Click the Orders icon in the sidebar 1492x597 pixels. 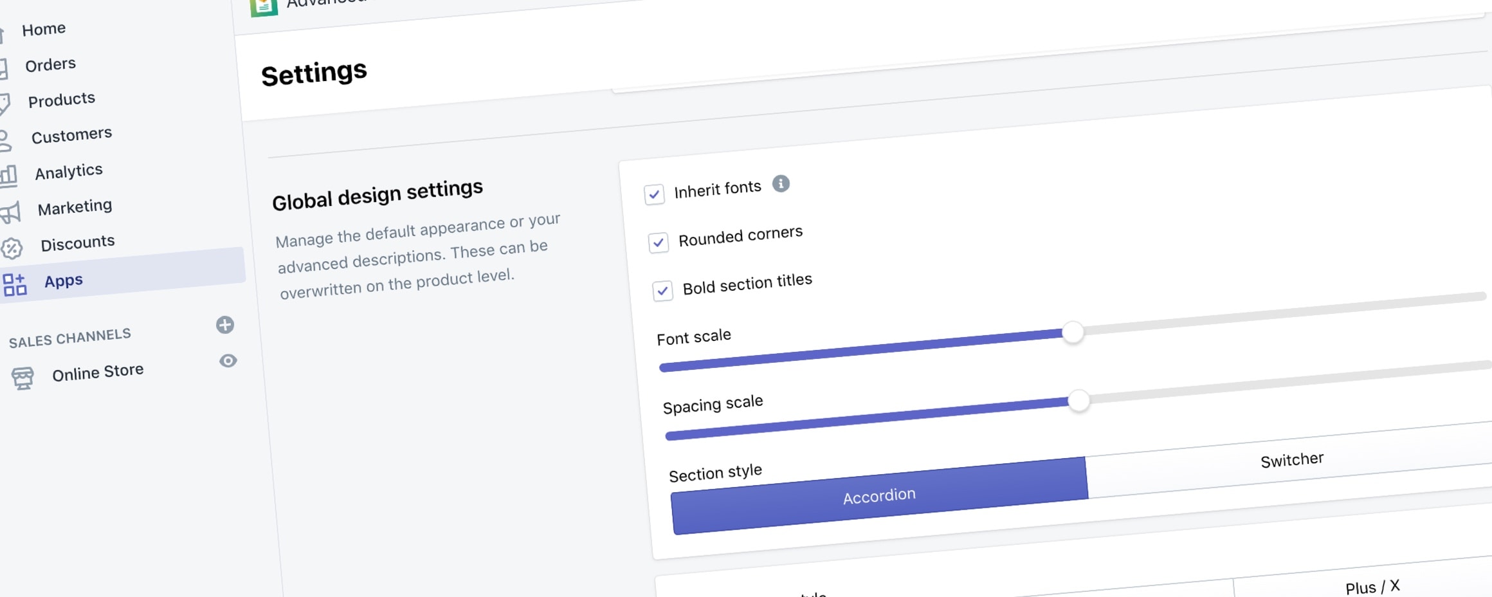tap(3, 68)
